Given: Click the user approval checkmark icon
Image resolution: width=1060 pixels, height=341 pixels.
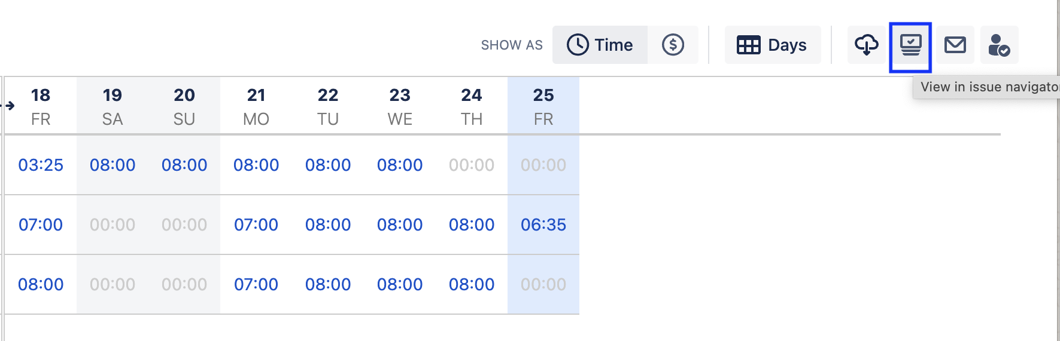Looking at the screenshot, I should (999, 45).
